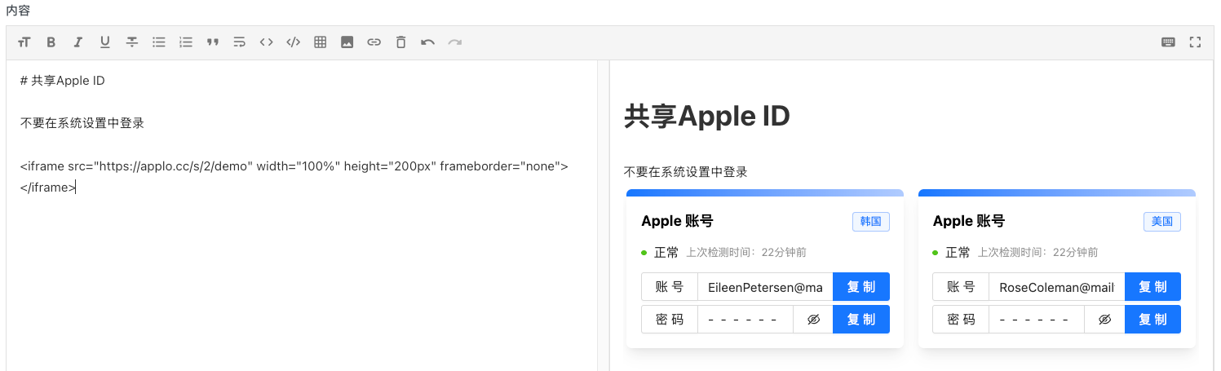Insert an unordered bullet list
The image size is (1221, 371).
click(x=159, y=42)
